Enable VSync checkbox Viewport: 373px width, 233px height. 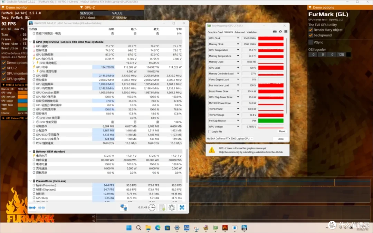[x=311, y=42]
